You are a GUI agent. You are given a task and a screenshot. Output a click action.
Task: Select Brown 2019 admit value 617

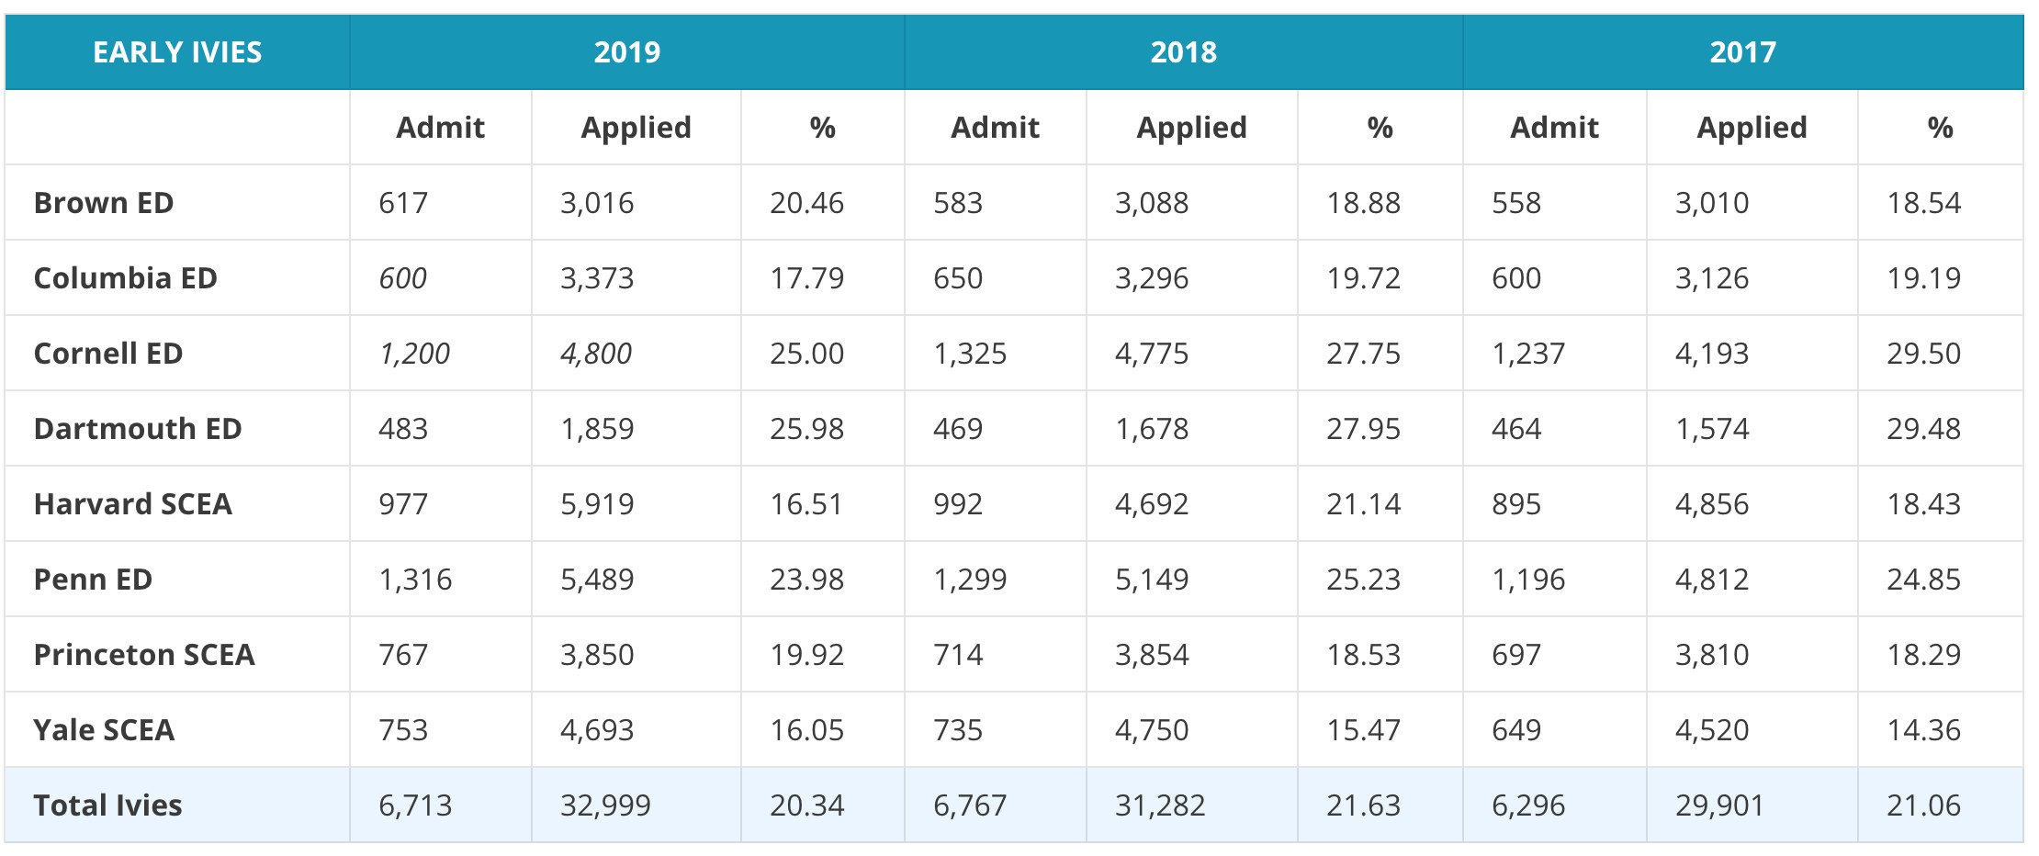[x=403, y=203]
